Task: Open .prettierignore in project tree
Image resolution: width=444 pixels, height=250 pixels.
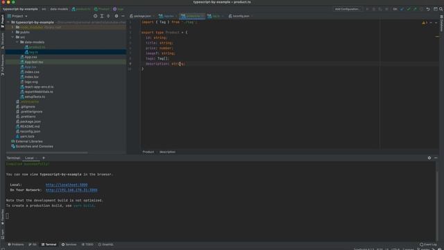Action: coord(29,111)
